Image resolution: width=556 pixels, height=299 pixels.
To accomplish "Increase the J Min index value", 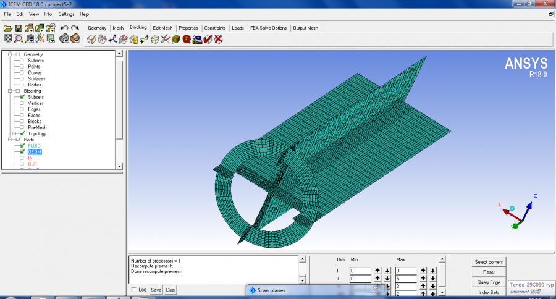I will click(377, 279).
